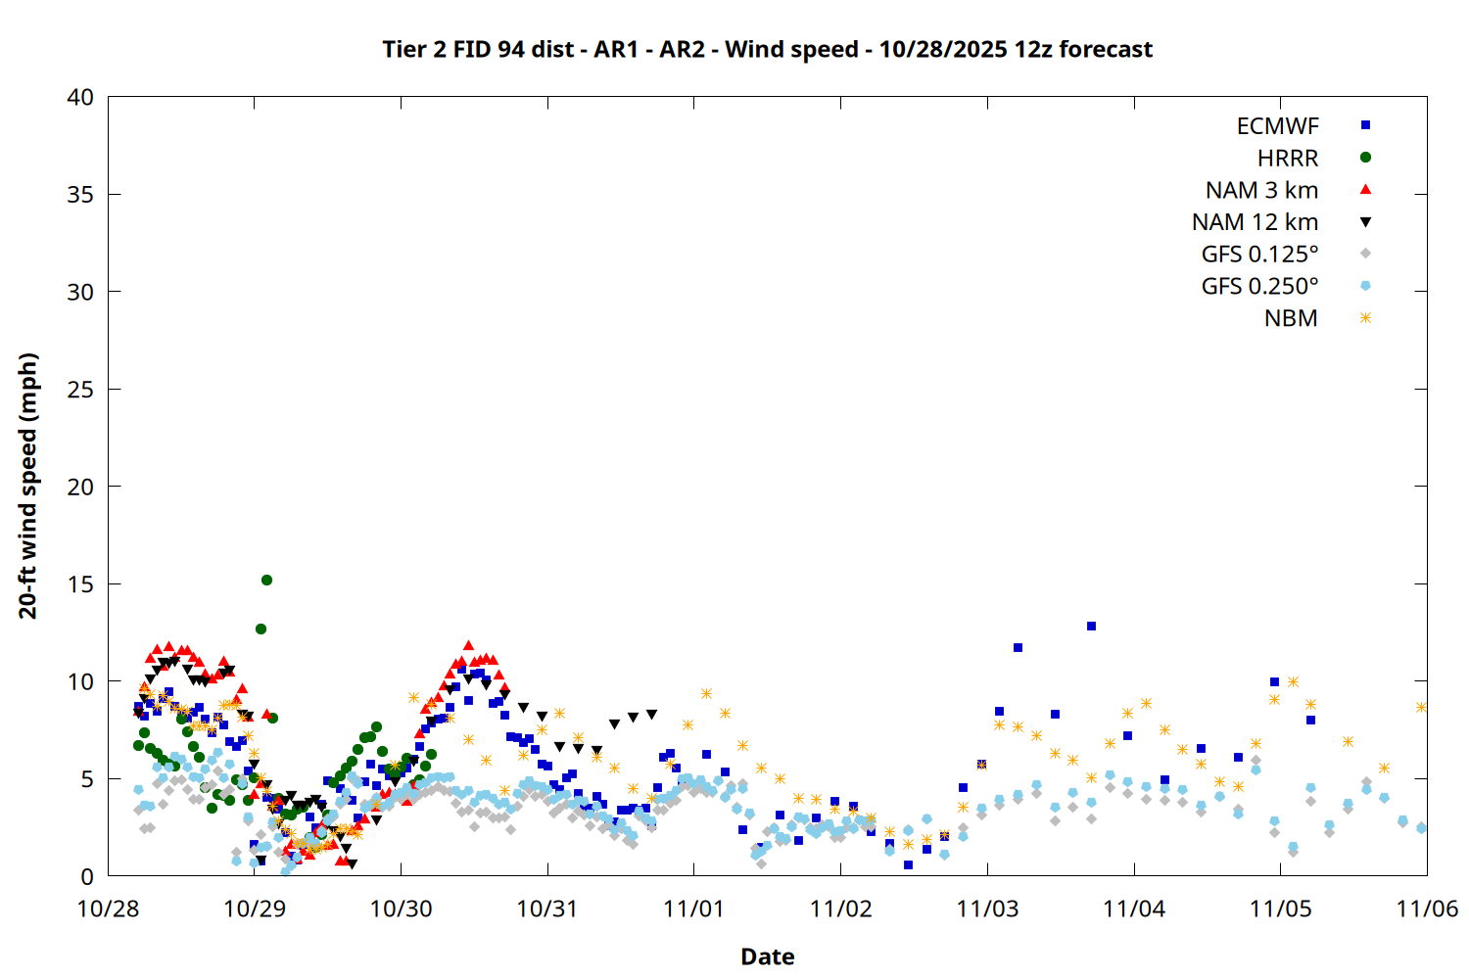
Task: Click the 25 value on the y-axis
Action: click(x=81, y=390)
